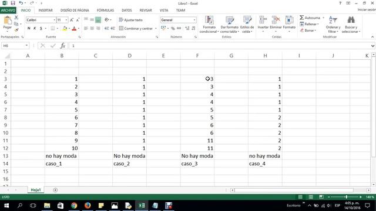Viewport: 376px width, 211px height.
Task: Open the General number format dropdown
Action: pos(194,20)
